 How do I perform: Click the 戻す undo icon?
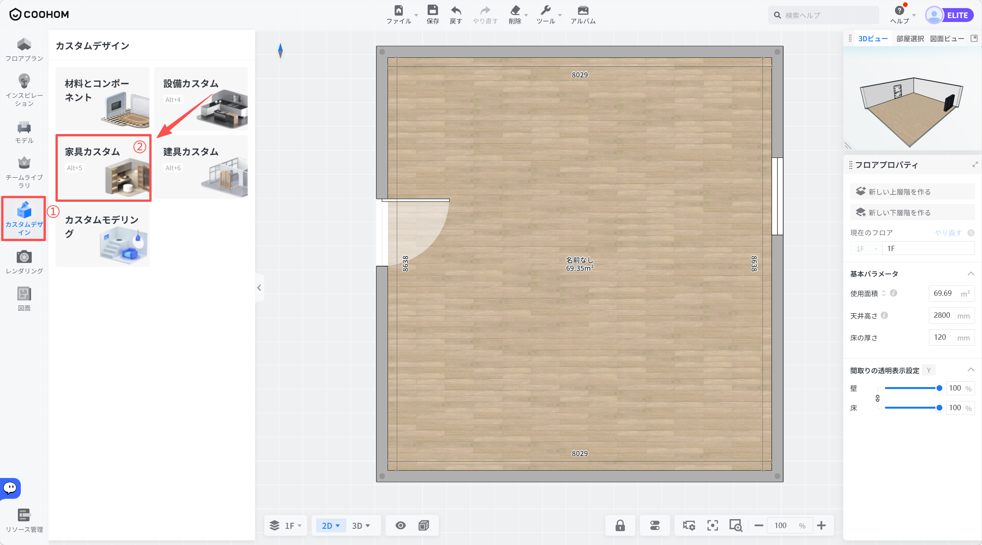click(x=456, y=10)
